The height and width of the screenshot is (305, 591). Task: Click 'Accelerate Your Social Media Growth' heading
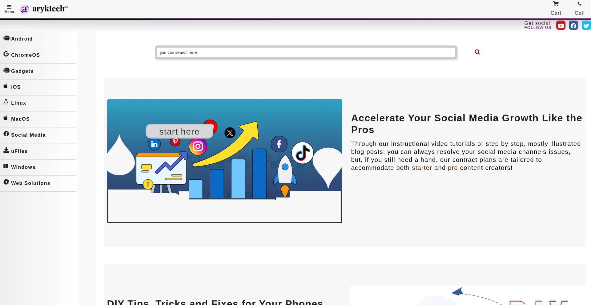467,124
